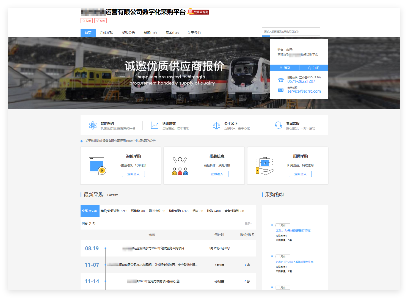The height and width of the screenshot is (298, 408).
Task: Click the service@ecrrc.com email link
Action: click(304, 91)
